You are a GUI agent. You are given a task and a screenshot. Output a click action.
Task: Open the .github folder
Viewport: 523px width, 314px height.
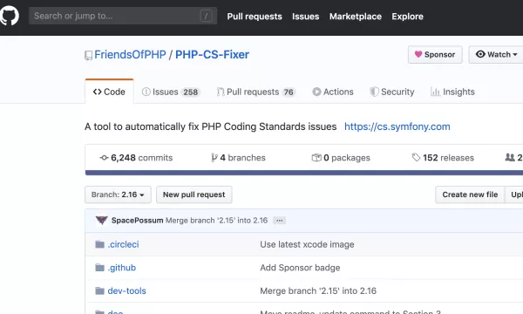122,268
